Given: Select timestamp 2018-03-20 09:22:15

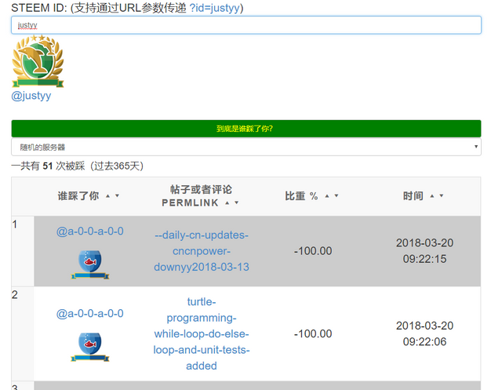Looking at the screenshot, I should 424,251.
